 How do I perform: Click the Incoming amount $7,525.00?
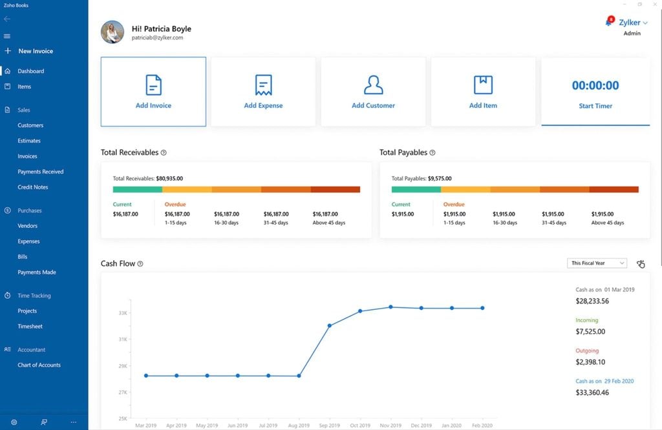coord(590,332)
